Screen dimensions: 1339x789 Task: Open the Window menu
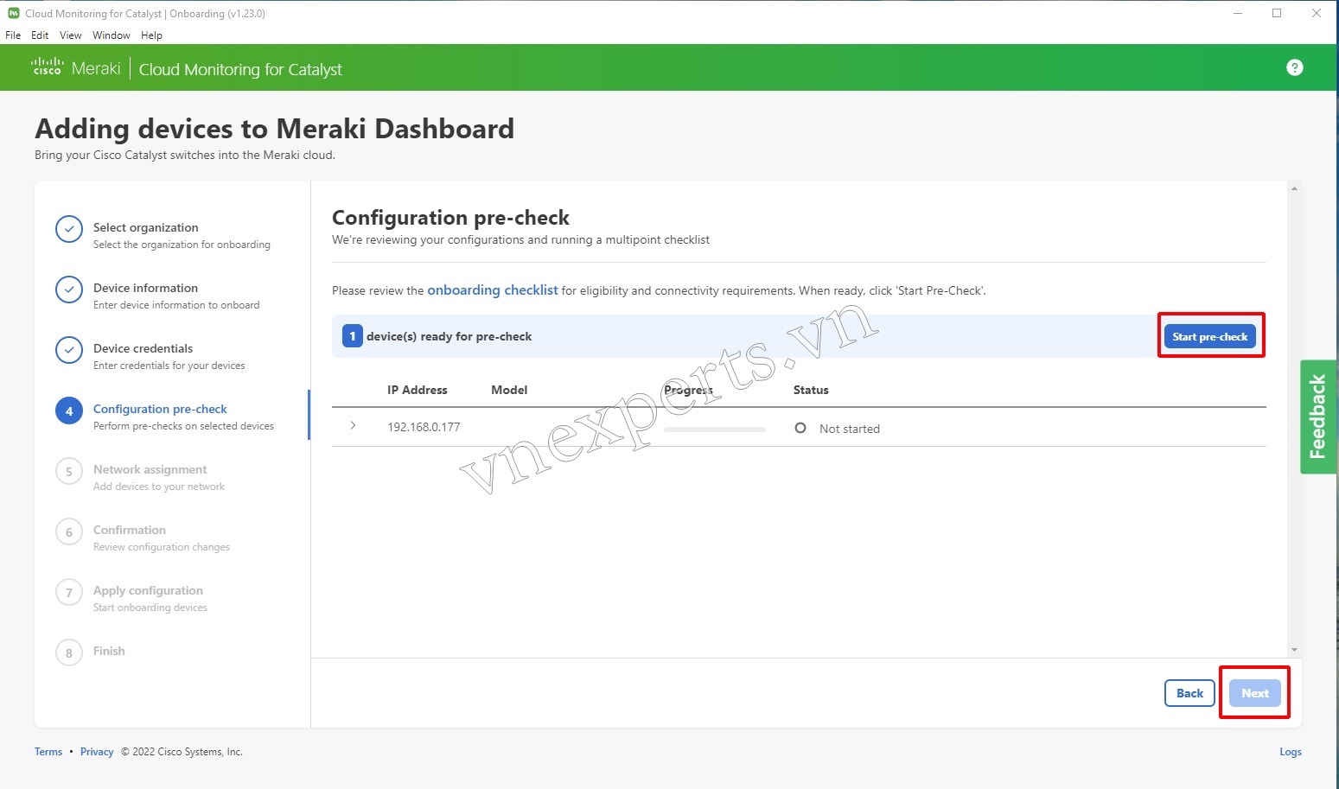111,35
